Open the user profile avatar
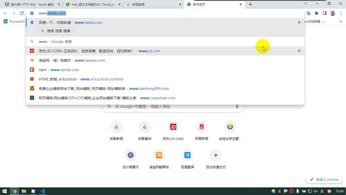 pyautogui.click(x=333, y=13)
